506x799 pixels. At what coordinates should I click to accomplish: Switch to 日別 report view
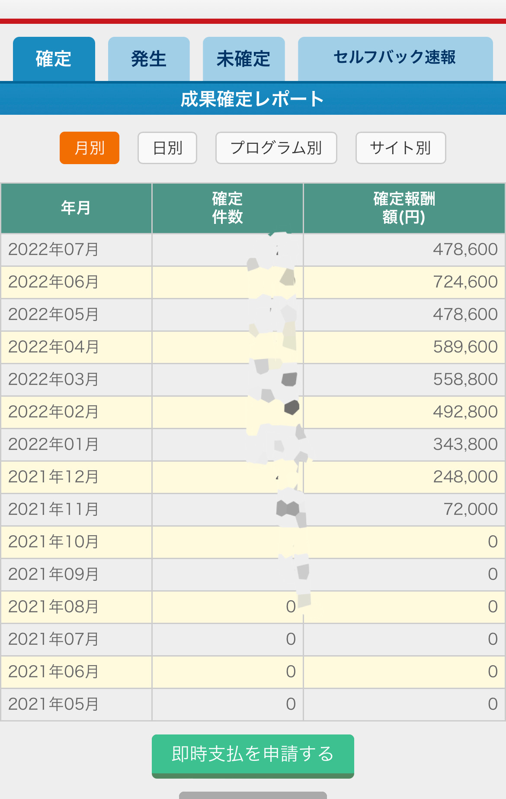click(167, 148)
